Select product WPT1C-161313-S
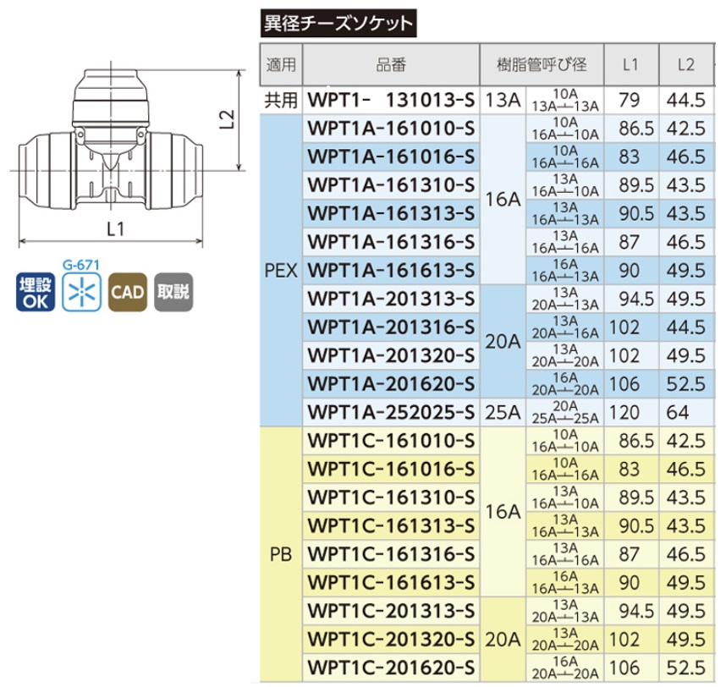Image resolution: width=726 pixels, height=687 pixels. tap(391, 526)
